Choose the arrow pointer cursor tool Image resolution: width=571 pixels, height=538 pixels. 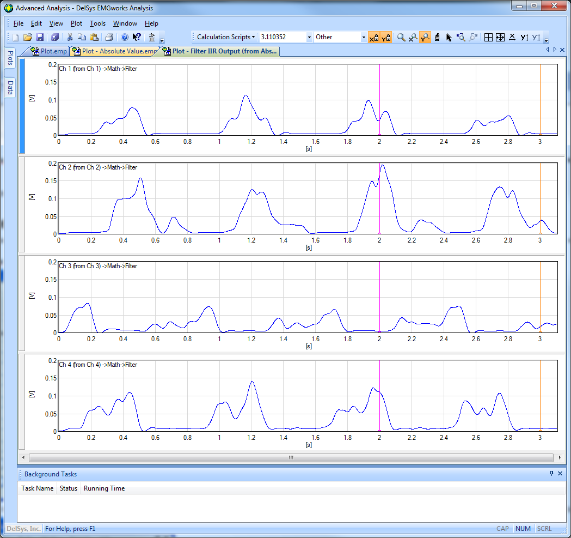449,38
